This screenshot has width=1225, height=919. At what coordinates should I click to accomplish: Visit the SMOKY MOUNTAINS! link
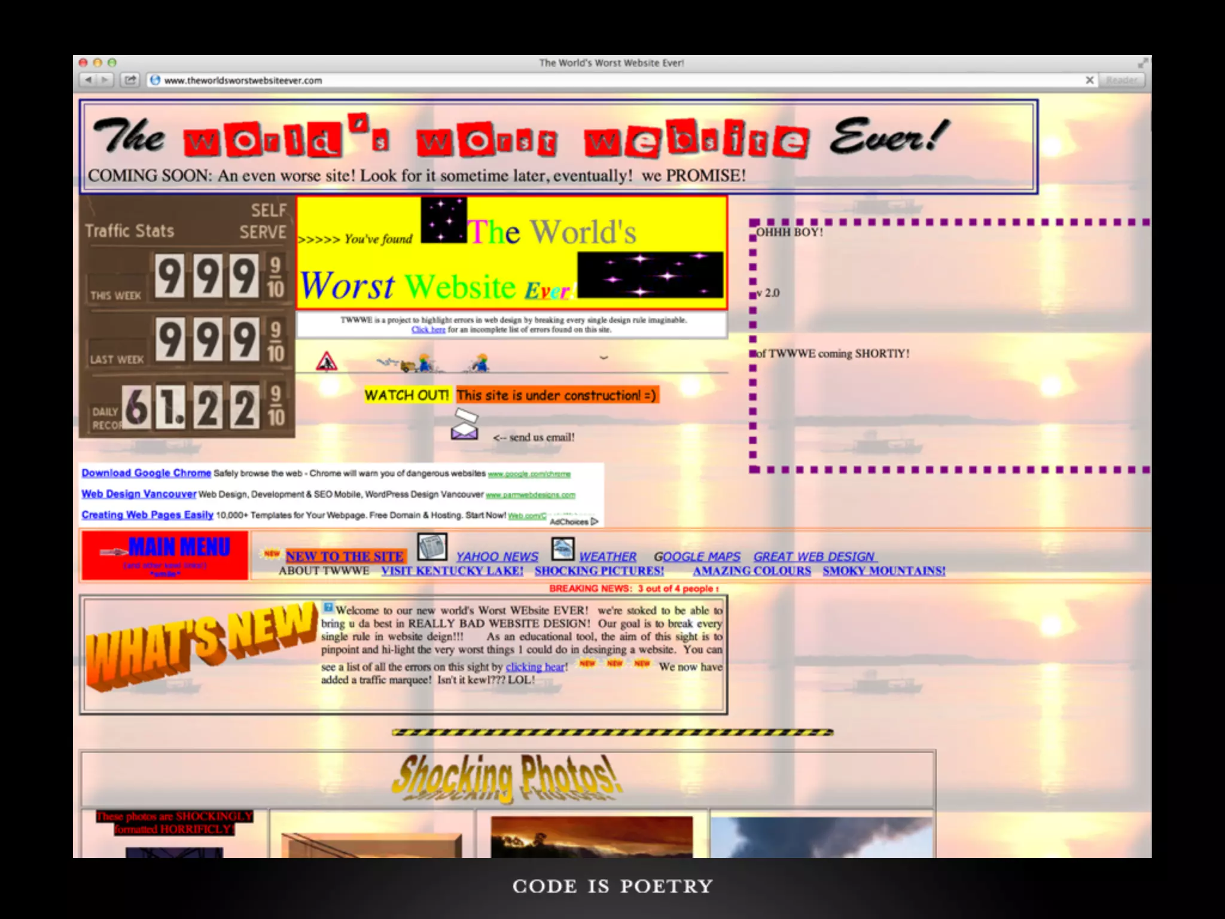[883, 571]
